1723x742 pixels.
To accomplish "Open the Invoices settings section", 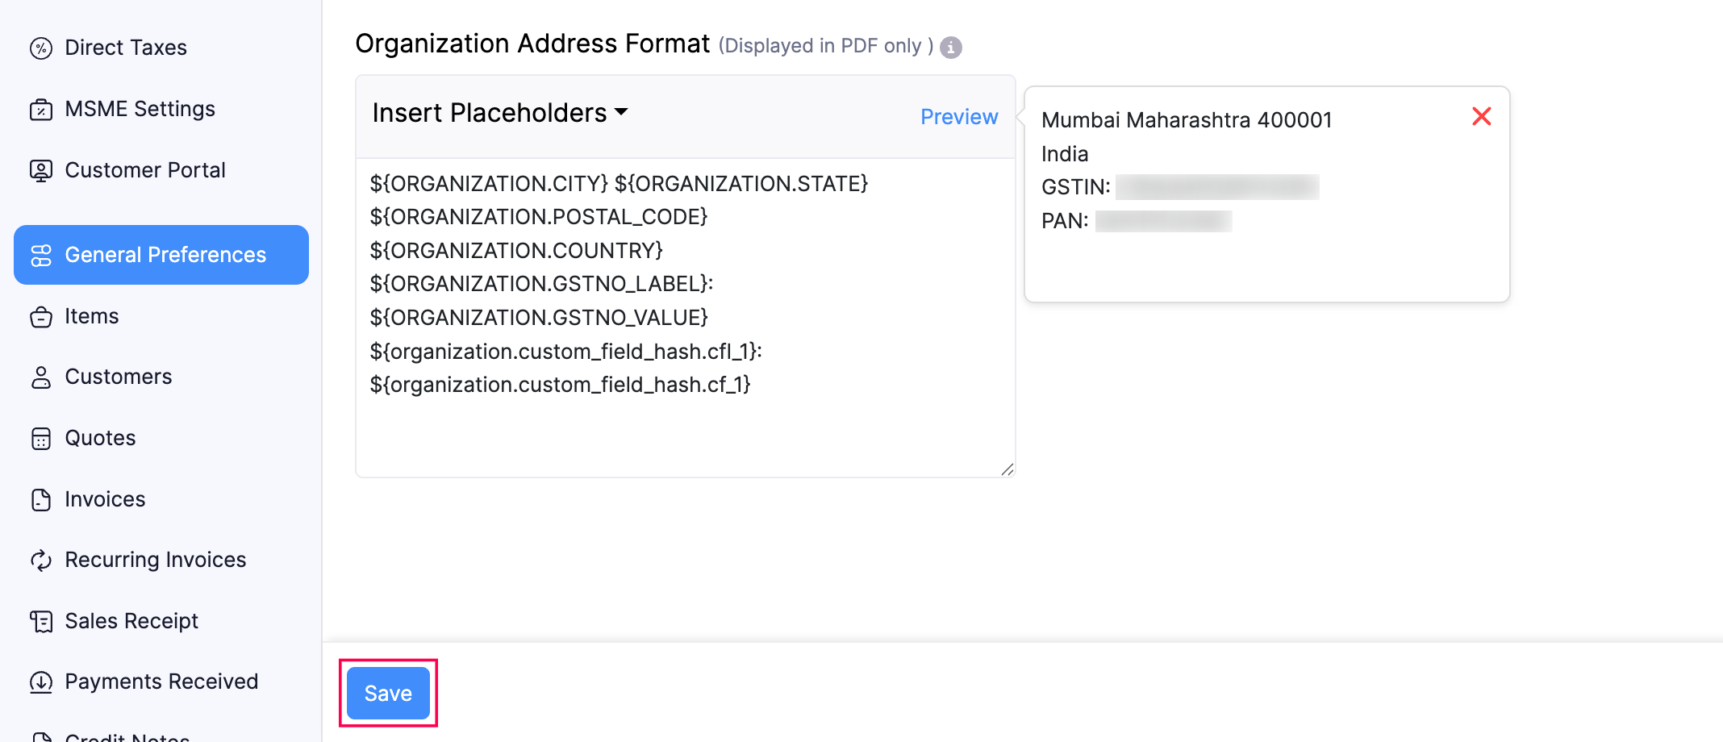I will pos(105,499).
